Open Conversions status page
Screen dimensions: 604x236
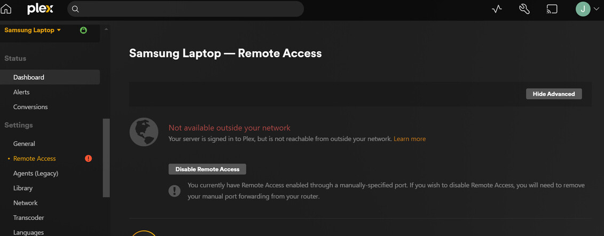(30, 107)
